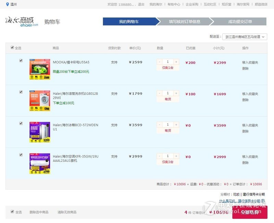
Task: Decrease quantity of 海尔冰箱 BCD-572WDENU1
Action: 159,124
